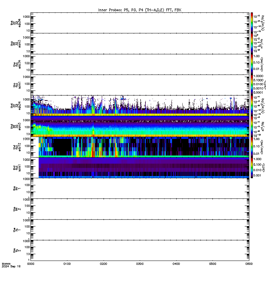Click the 'thd fbk scm1' panel label
This screenshot has width=266, height=284.
pyautogui.click(x=17, y=168)
